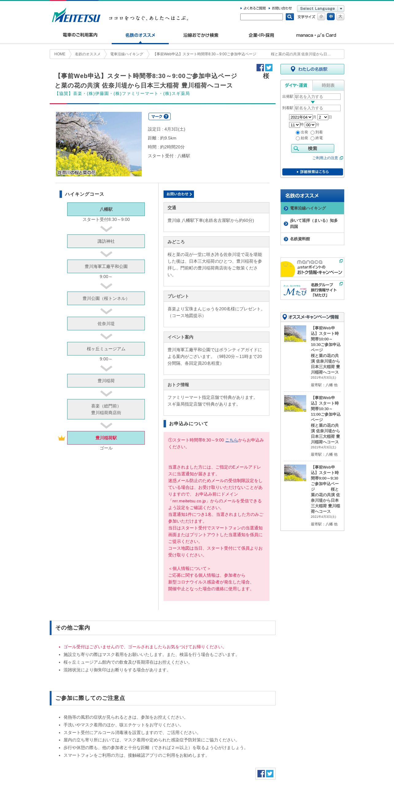
Task: Click ご利用上の注意 link text
Action: [325, 158]
